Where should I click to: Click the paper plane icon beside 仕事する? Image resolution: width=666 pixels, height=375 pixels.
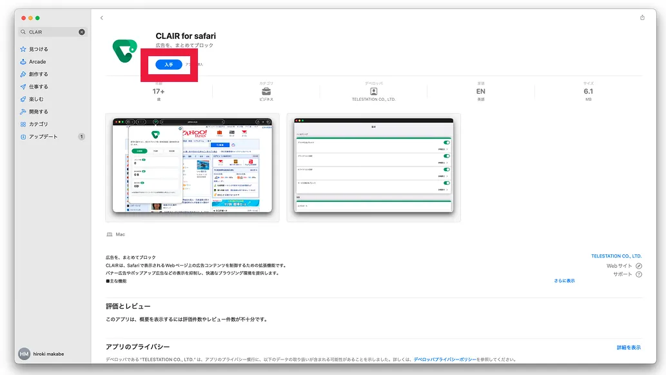(23, 86)
